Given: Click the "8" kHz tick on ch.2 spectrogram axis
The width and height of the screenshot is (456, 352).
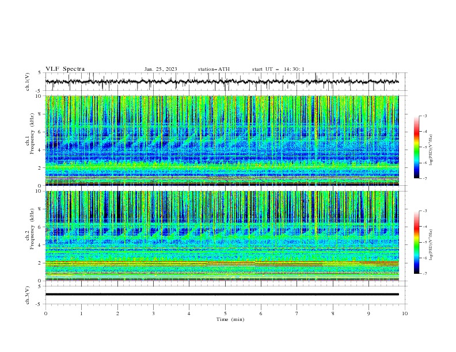Looking at the screenshot, I should point(41,209).
